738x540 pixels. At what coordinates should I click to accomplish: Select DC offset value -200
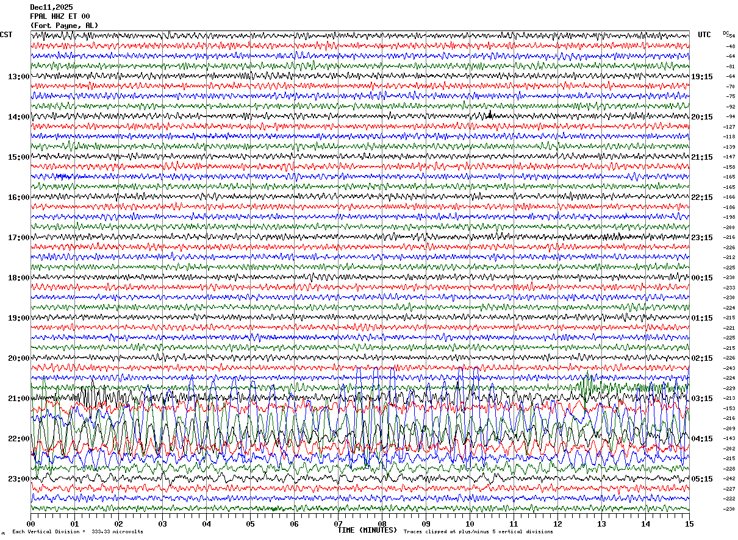point(729,227)
